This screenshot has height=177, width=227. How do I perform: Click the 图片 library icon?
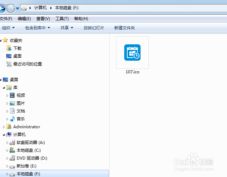coord(12,103)
